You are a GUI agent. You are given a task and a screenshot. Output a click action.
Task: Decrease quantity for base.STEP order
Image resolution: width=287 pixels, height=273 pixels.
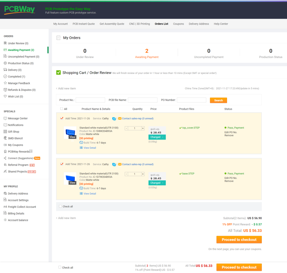click(x=126, y=174)
